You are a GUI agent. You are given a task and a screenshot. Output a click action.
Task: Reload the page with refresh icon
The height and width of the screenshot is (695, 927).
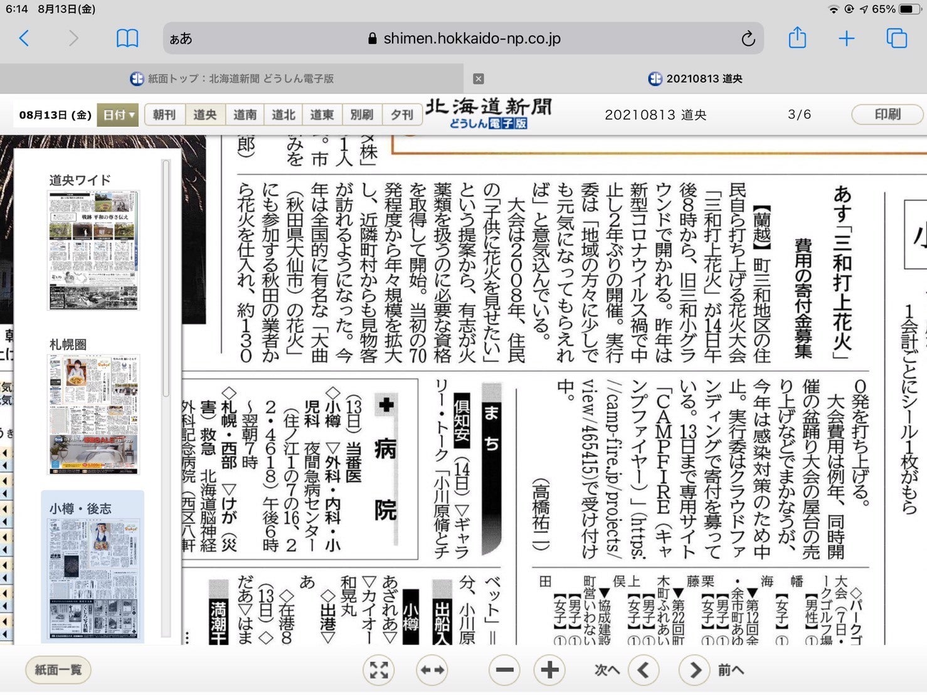coord(748,39)
